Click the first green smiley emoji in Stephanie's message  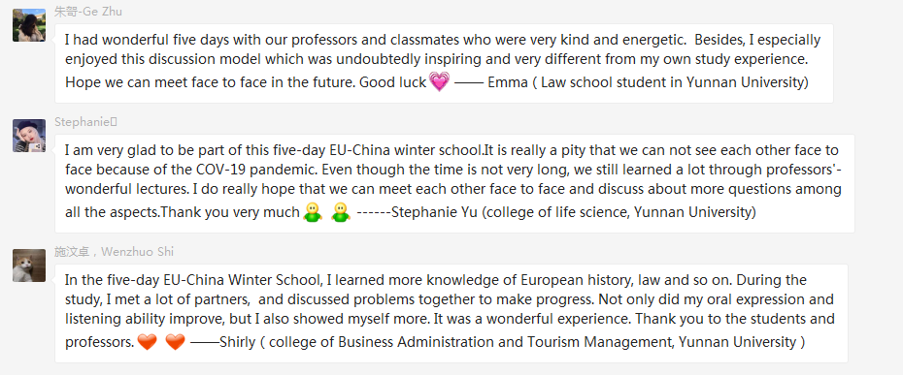point(312,213)
